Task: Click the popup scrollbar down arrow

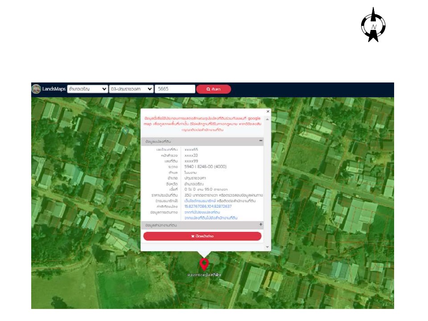Action: pos(267,247)
